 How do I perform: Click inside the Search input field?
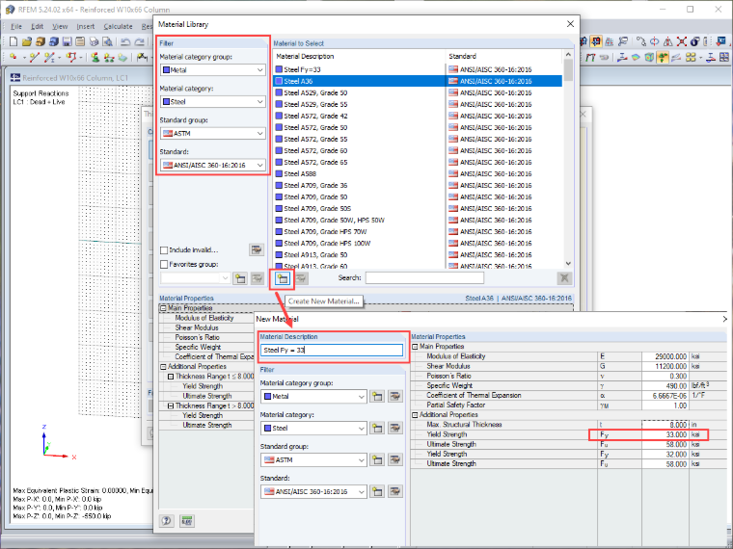pos(424,278)
